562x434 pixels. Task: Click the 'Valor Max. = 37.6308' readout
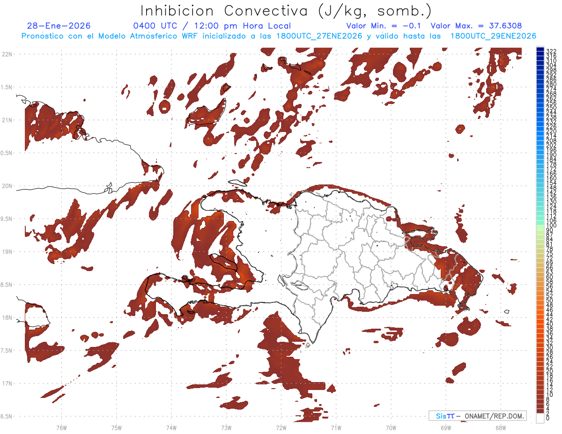point(476,26)
